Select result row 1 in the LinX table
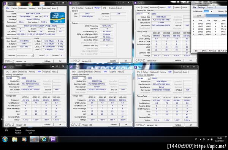228x150 pixels. point(210,24)
